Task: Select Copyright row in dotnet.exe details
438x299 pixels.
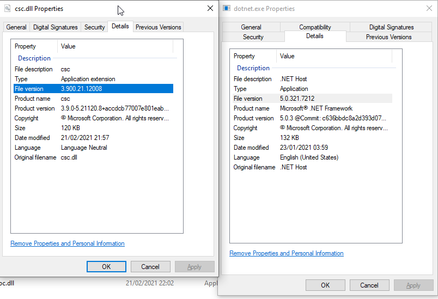Action: click(x=312, y=128)
